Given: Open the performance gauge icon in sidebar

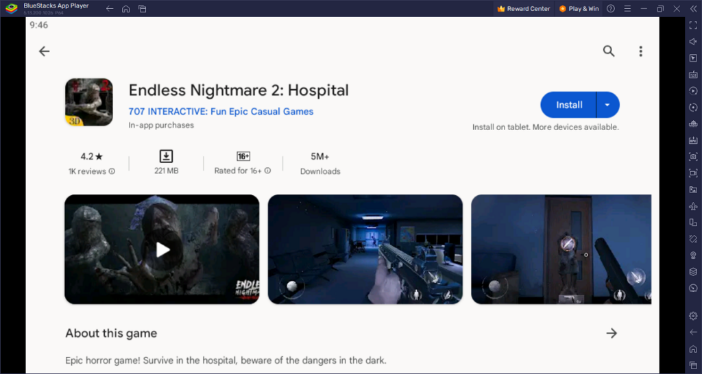Looking at the screenshot, I should point(693,288).
